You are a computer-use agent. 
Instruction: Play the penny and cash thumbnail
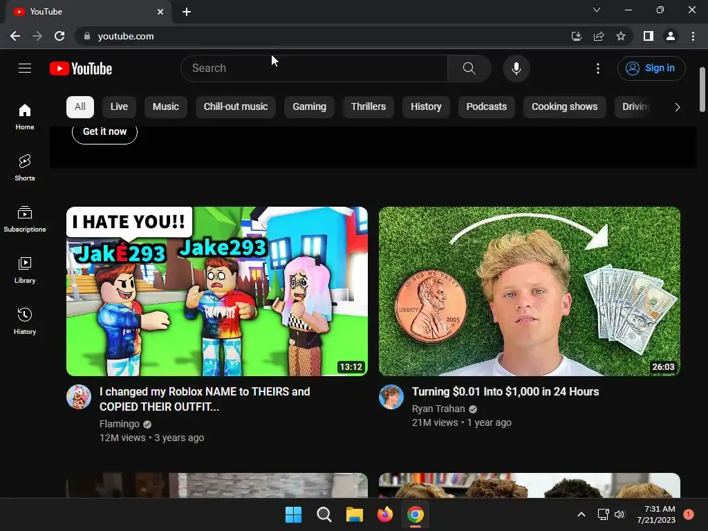point(529,291)
